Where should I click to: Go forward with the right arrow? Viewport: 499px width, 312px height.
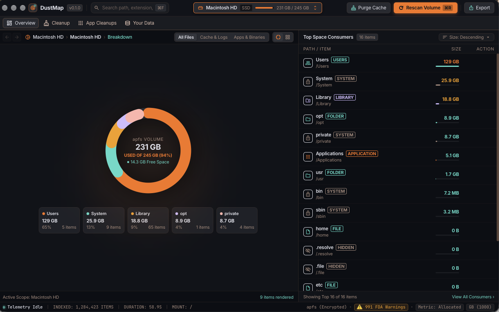point(16,37)
